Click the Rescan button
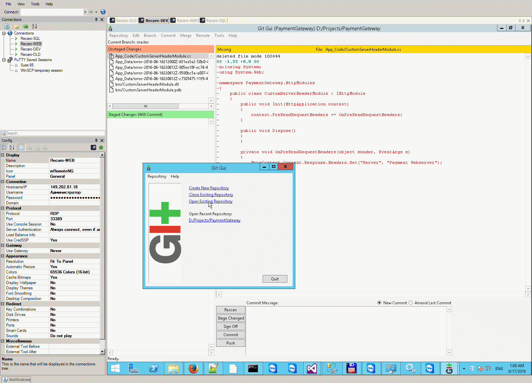 [231, 310]
